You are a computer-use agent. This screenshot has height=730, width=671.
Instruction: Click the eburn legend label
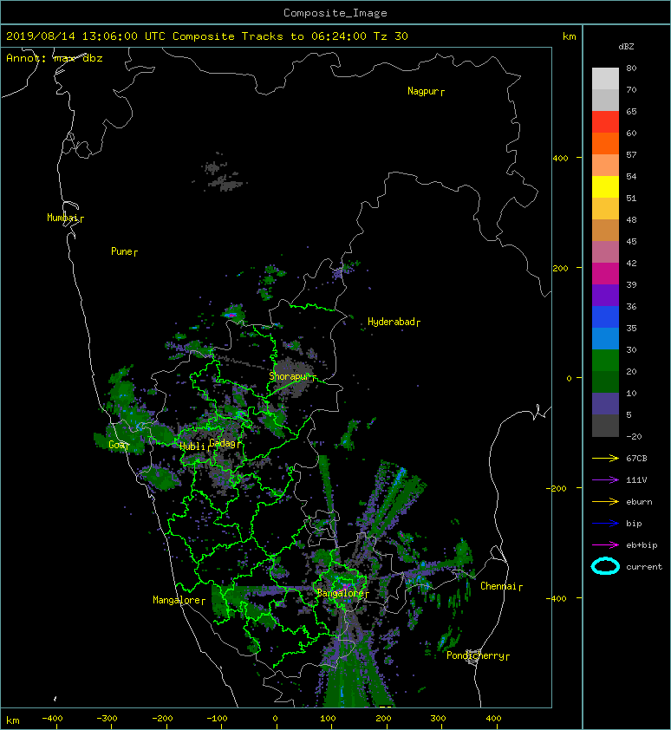pyautogui.click(x=639, y=501)
